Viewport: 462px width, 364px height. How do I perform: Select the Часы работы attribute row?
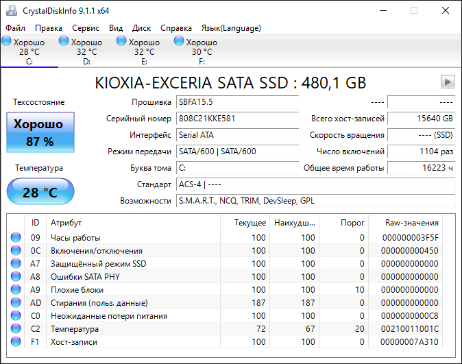coord(225,237)
